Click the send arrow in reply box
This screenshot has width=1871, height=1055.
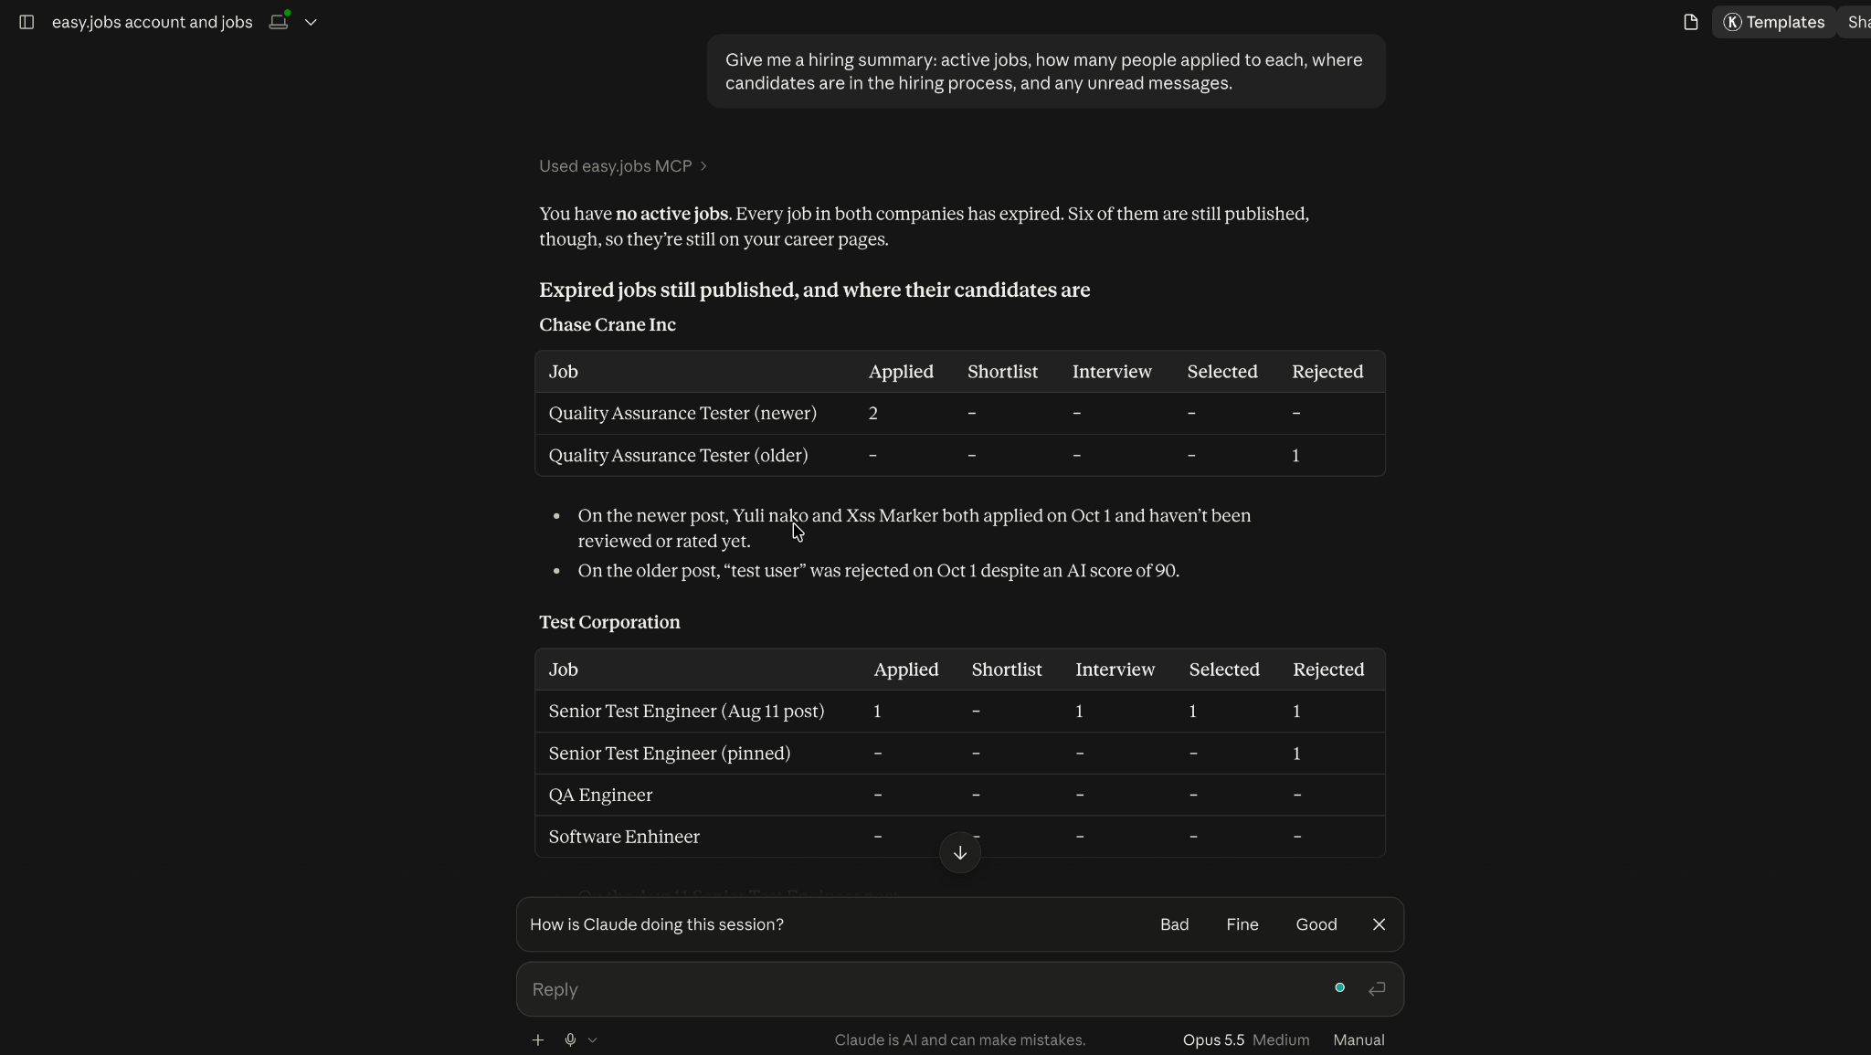coord(1376,988)
